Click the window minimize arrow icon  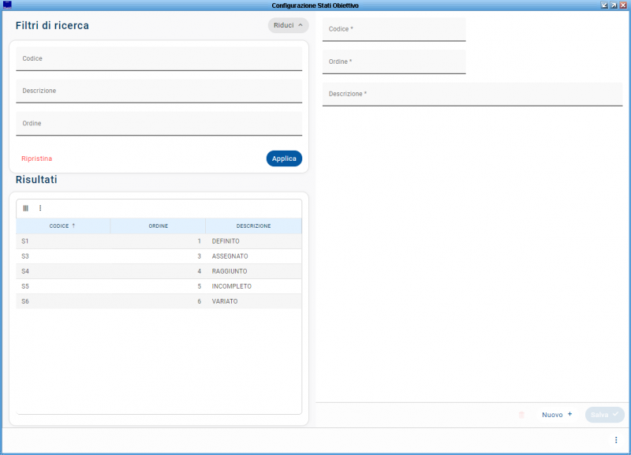[604, 5]
